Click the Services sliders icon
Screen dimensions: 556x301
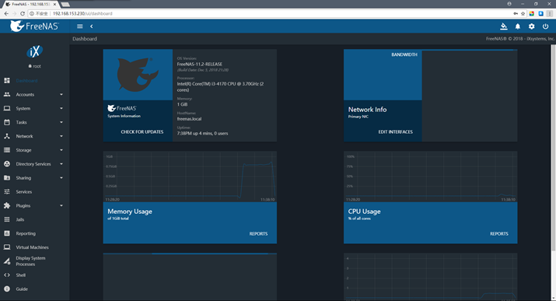coord(7,191)
